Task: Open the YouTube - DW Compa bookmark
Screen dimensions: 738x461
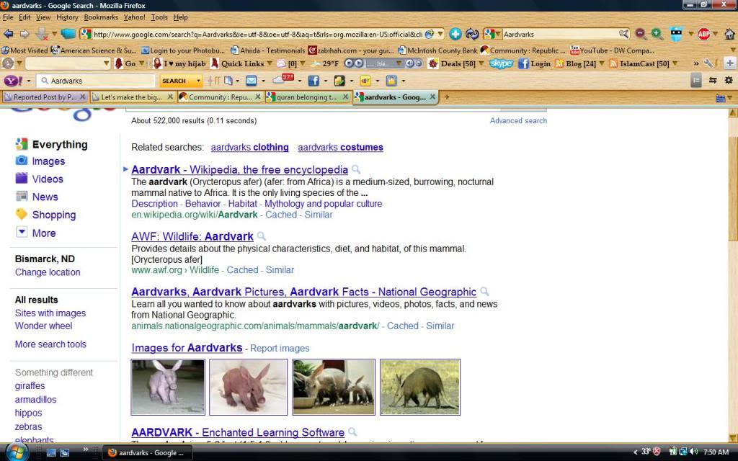Action: pyautogui.click(x=612, y=50)
